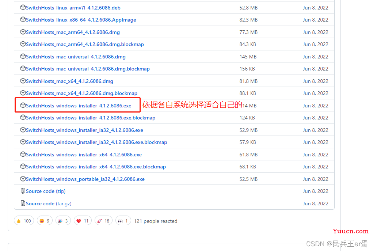Click package icon beside mac_universal dmg.blockmap

tap(23, 69)
